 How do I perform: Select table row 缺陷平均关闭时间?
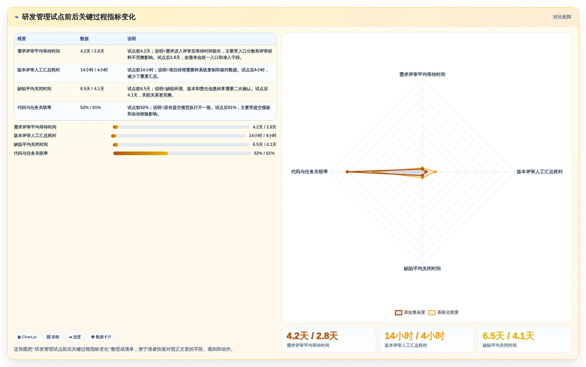pyautogui.click(x=145, y=92)
